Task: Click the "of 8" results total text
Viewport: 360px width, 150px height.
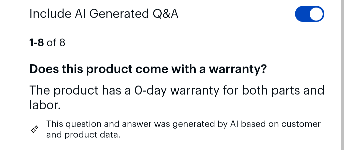Action: pos(56,43)
